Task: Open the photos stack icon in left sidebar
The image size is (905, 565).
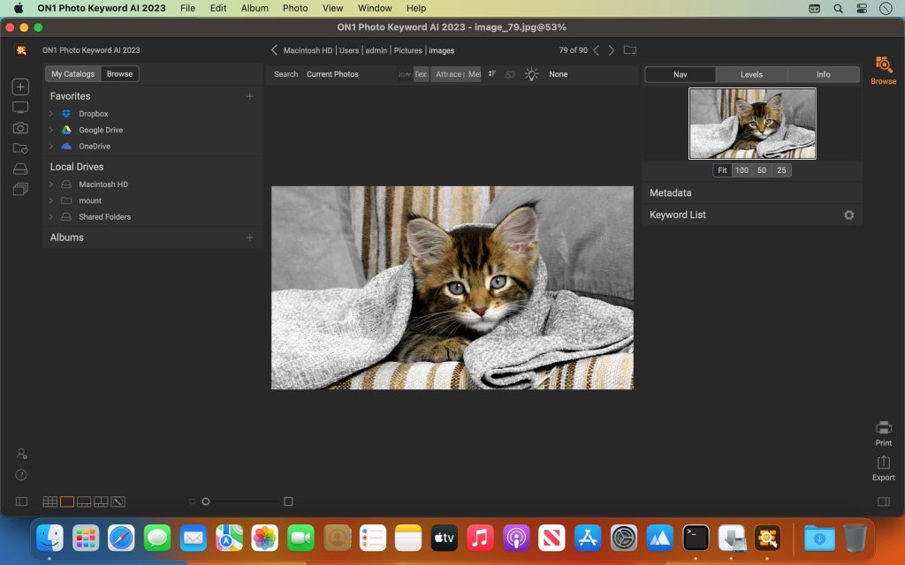Action: pyautogui.click(x=19, y=188)
